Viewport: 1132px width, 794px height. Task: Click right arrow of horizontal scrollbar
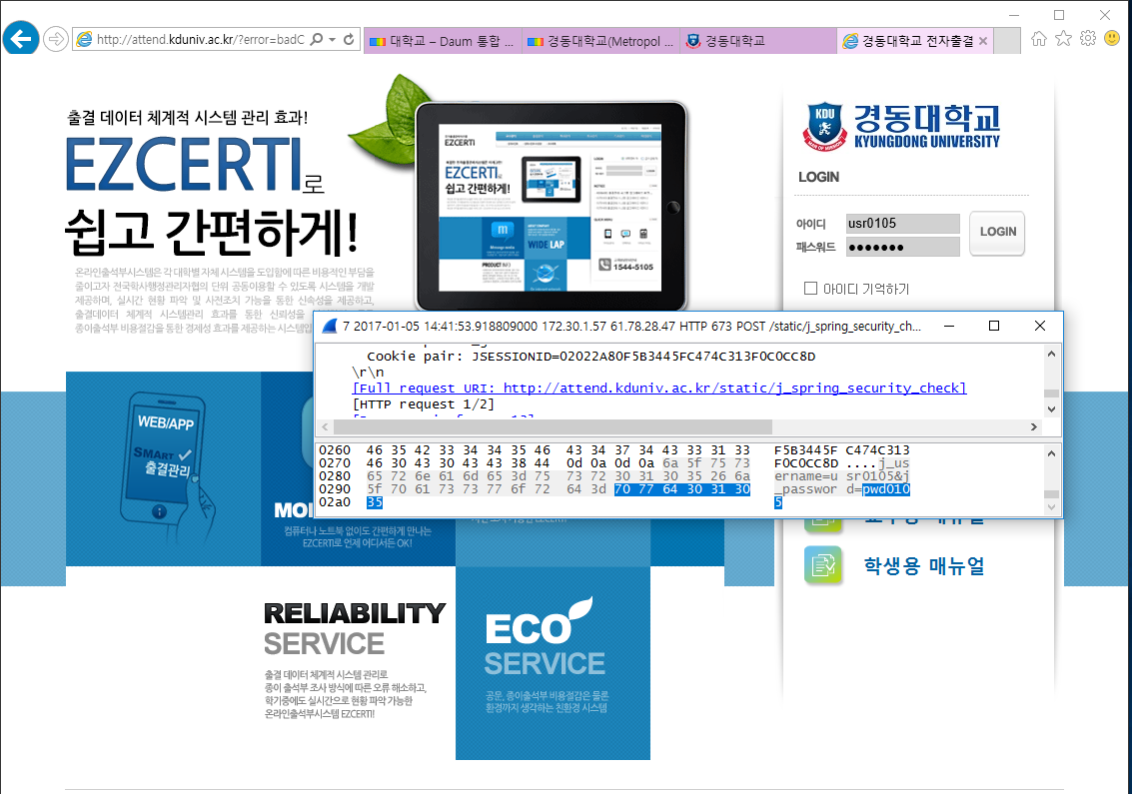[x=1034, y=427]
